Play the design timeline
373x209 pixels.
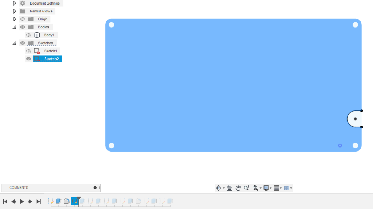(x=22, y=201)
